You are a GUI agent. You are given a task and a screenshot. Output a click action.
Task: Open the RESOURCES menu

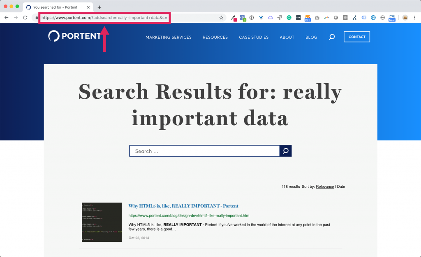(215, 37)
